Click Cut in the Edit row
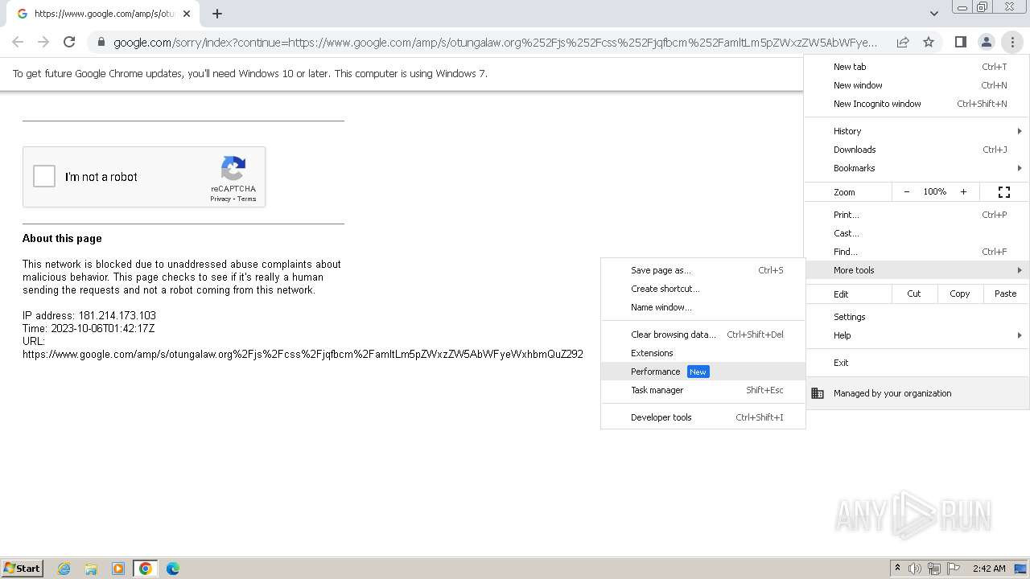The height and width of the screenshot is (579, 1030). tap(914, 294)
